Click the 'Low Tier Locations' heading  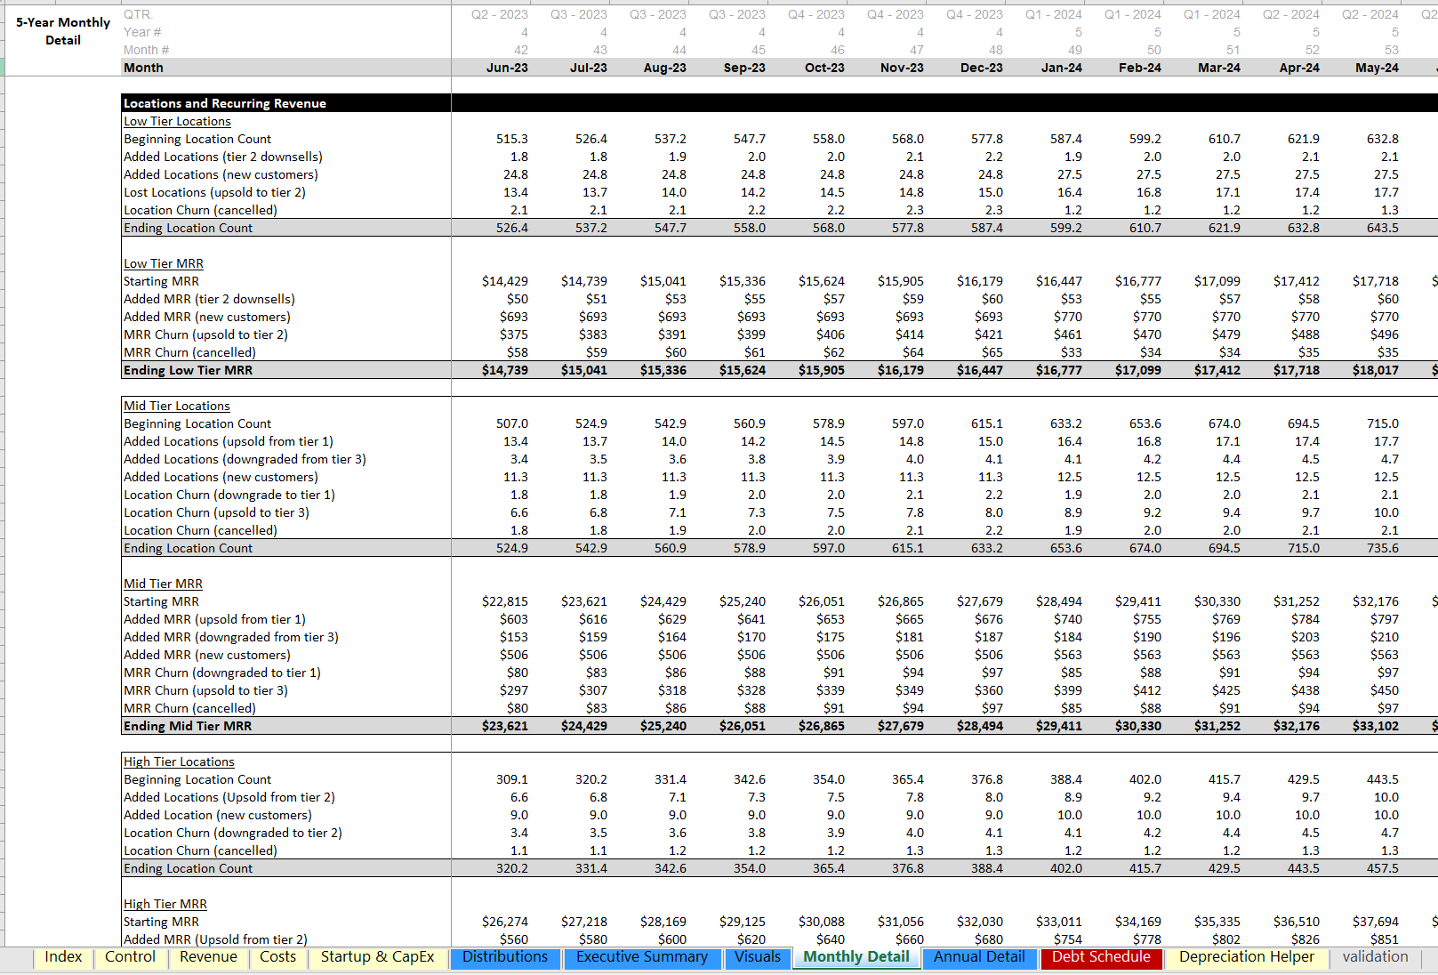177,121
